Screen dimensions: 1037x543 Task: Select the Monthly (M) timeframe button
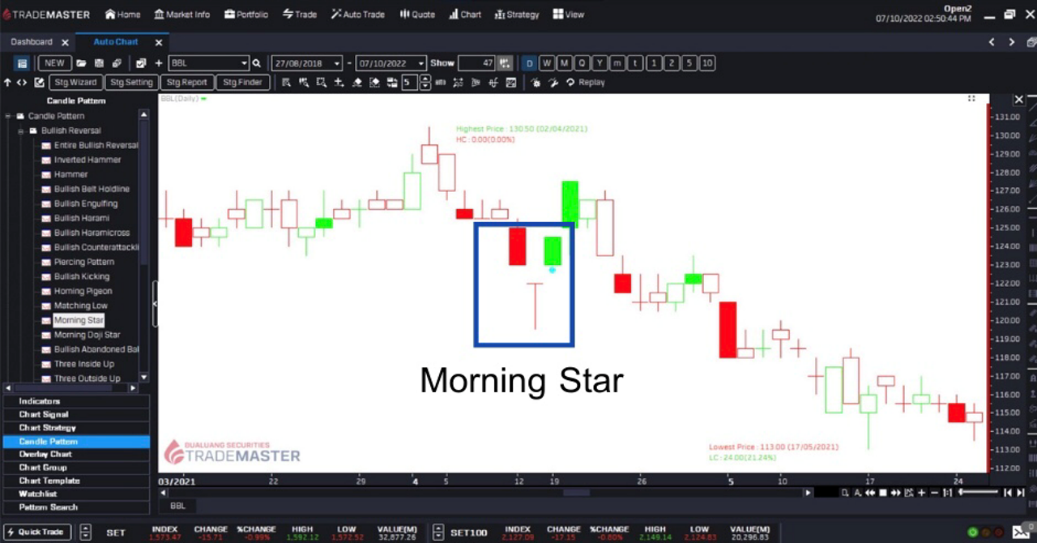coord(565,63)
